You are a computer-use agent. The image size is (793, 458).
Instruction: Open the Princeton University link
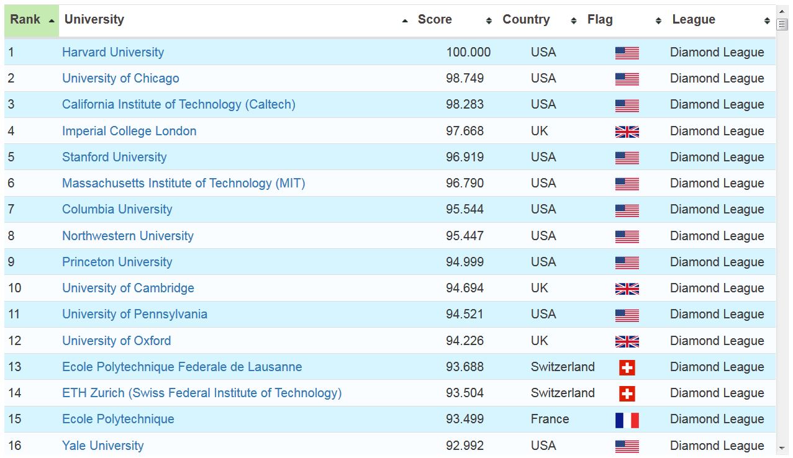coord(117,263)
